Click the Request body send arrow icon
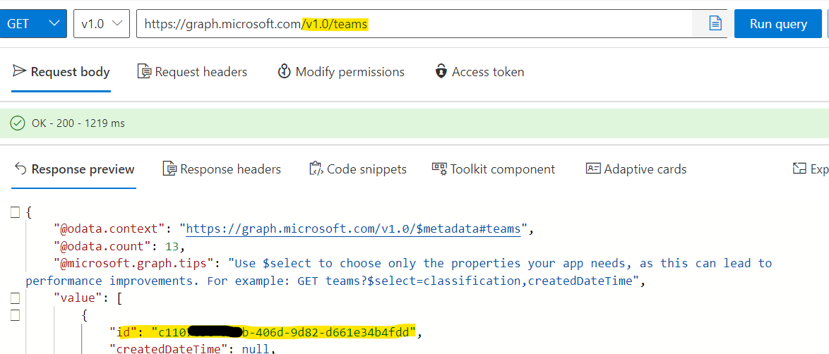Image resolution: width=829 pixels, height=354 pixels. click(19, 71)
